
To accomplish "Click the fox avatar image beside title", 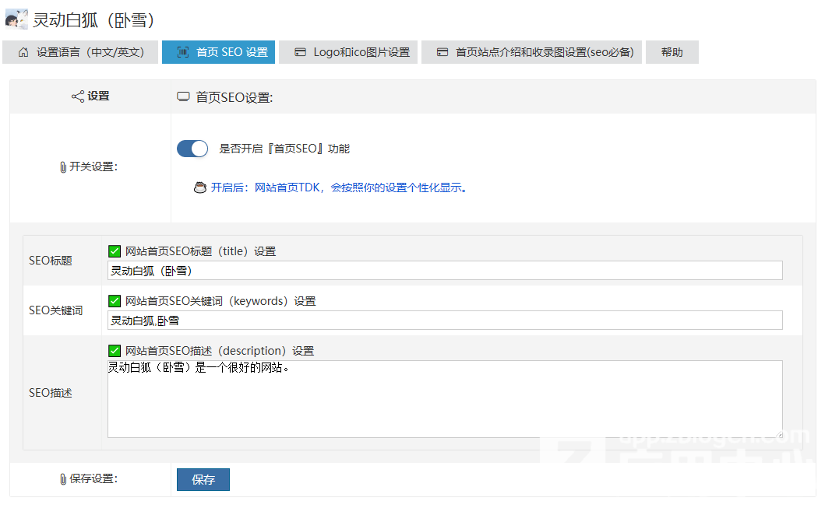I will (16, 19).
